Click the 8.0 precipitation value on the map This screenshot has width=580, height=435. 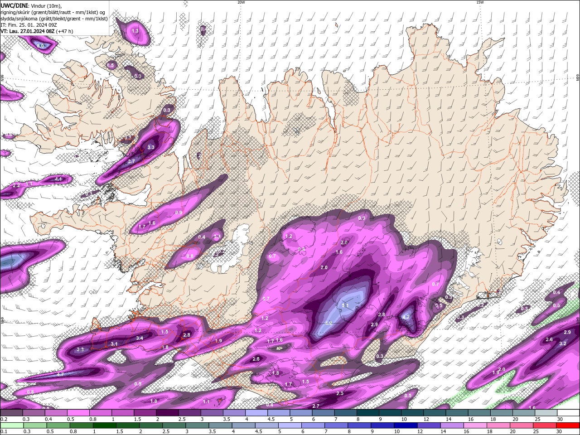tap(40, 46)
